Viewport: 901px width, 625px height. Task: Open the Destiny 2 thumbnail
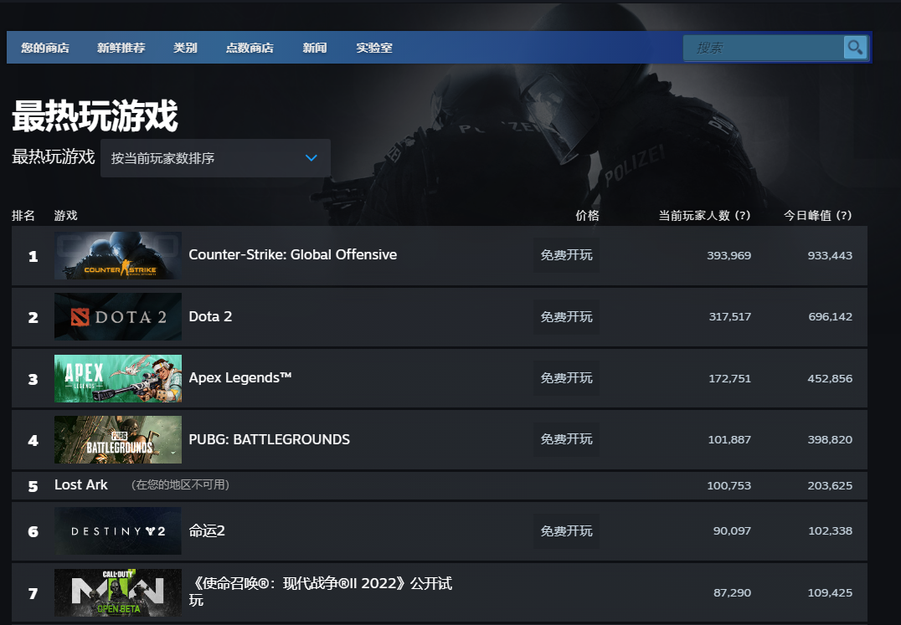(x=118, y=531)
